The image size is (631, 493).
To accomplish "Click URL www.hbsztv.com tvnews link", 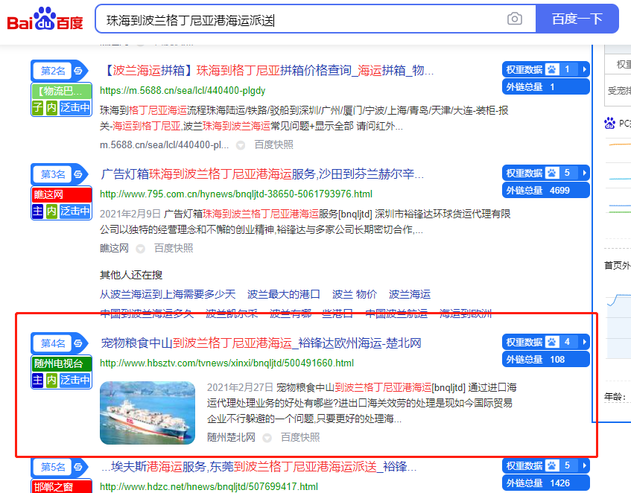I will pyautogui.click(x=227, y=363).
